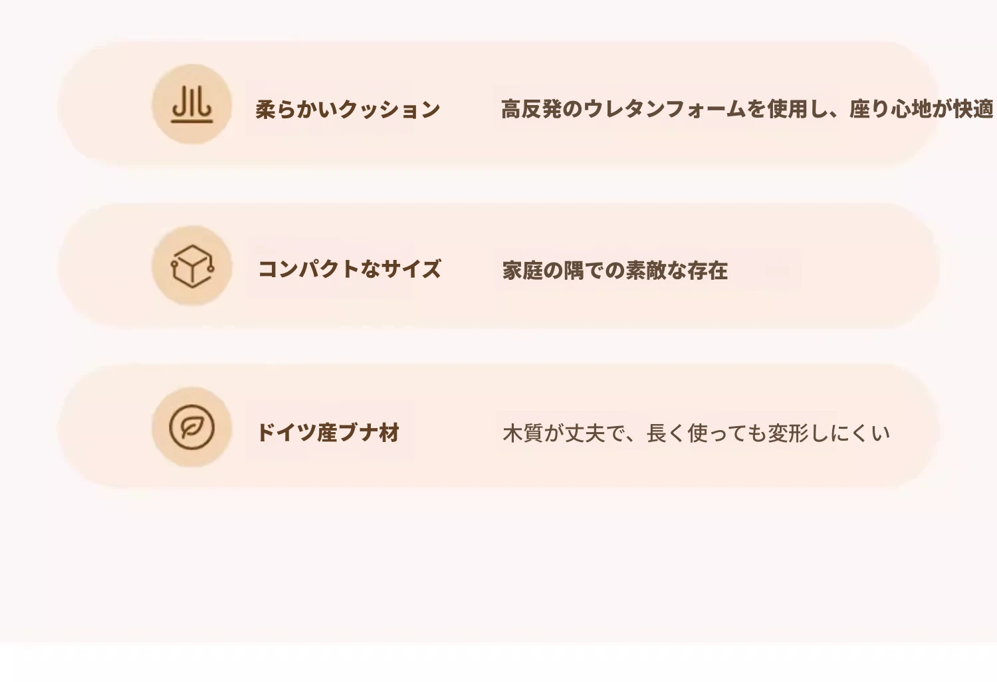997x682 pixels.
Task: Select the ドイツ産ブナ材 title
Action: click(328, 433)
